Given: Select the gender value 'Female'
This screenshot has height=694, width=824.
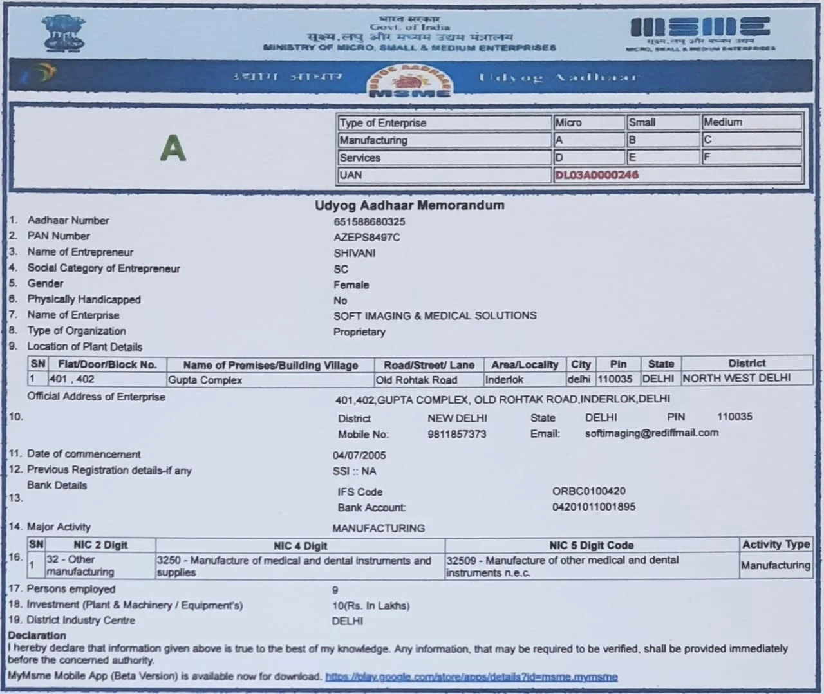Looking at the screenshot, I should [x=351, y=285].
